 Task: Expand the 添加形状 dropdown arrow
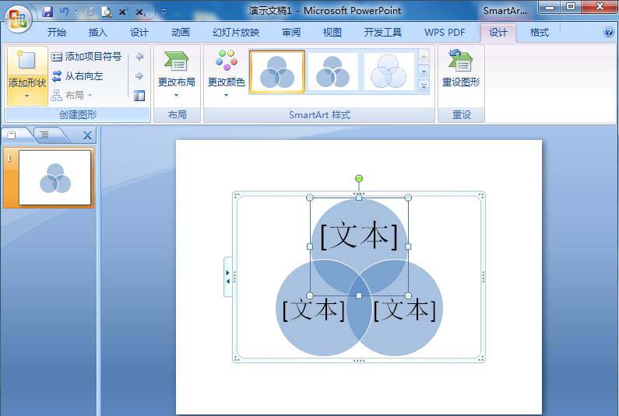click(26, 96)
